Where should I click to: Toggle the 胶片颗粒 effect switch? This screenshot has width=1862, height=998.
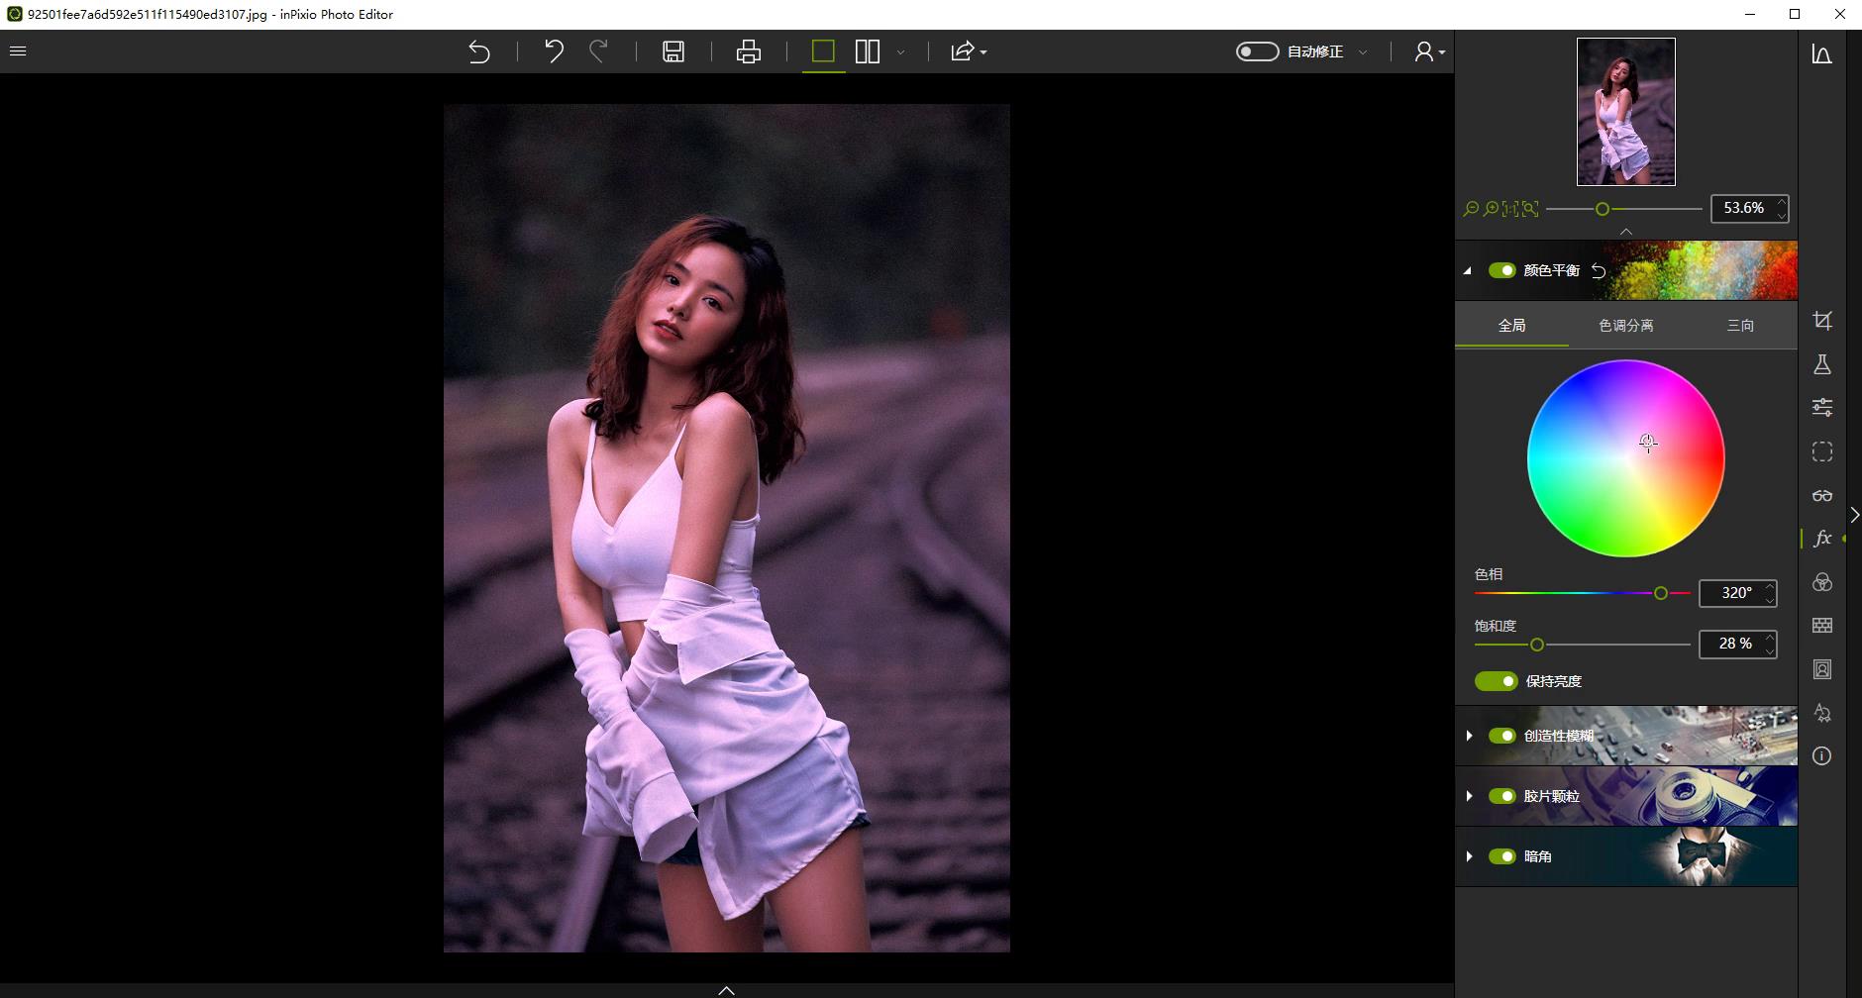pyautogui.click(x=1502, y=796)
